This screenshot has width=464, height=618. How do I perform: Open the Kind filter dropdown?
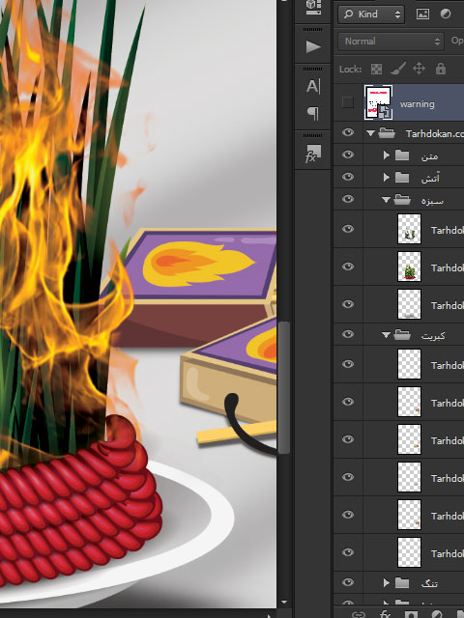click(371, 14)
